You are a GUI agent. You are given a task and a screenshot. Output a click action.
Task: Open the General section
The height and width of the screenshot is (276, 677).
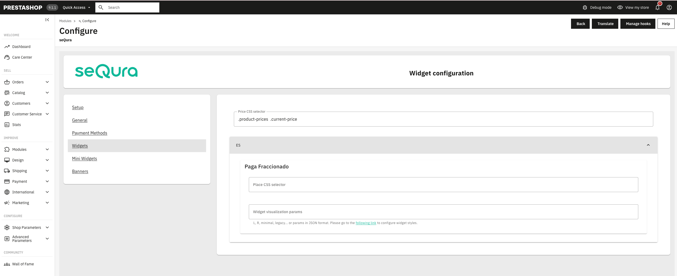click(80, 120)
